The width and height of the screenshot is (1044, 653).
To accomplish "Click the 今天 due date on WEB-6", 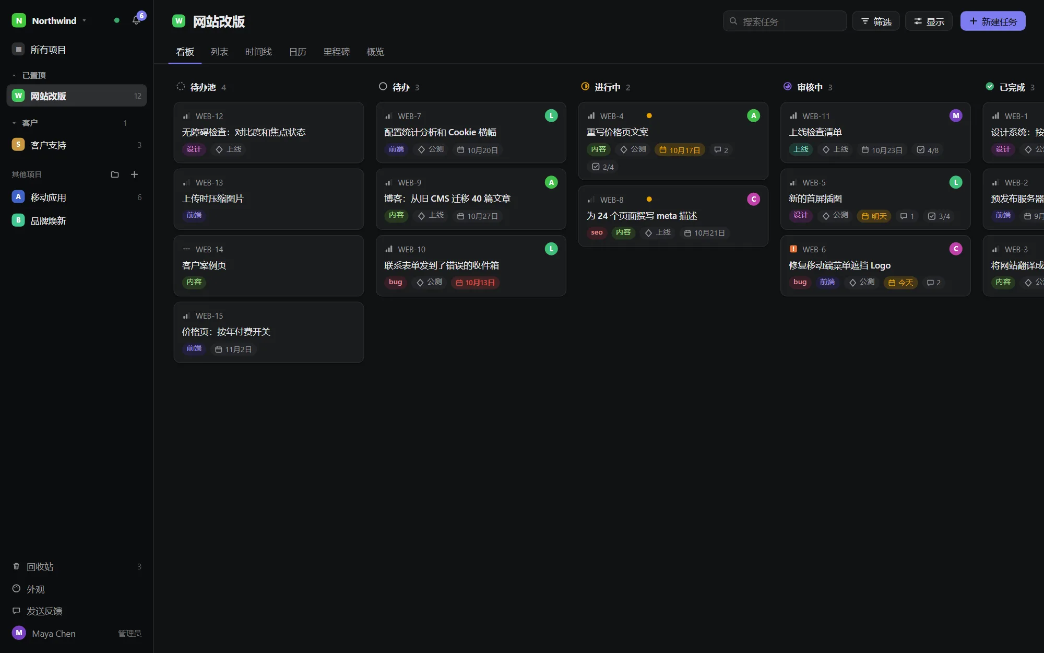I will coord(900,283).
